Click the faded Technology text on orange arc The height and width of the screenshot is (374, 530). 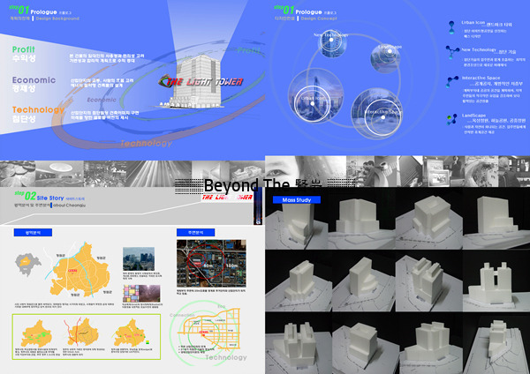coord(146,144)
